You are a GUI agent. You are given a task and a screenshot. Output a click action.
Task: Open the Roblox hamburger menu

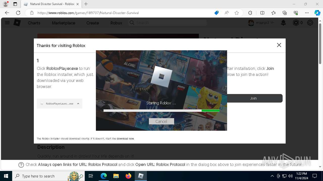pyautogui.click(x=7, y=23)
